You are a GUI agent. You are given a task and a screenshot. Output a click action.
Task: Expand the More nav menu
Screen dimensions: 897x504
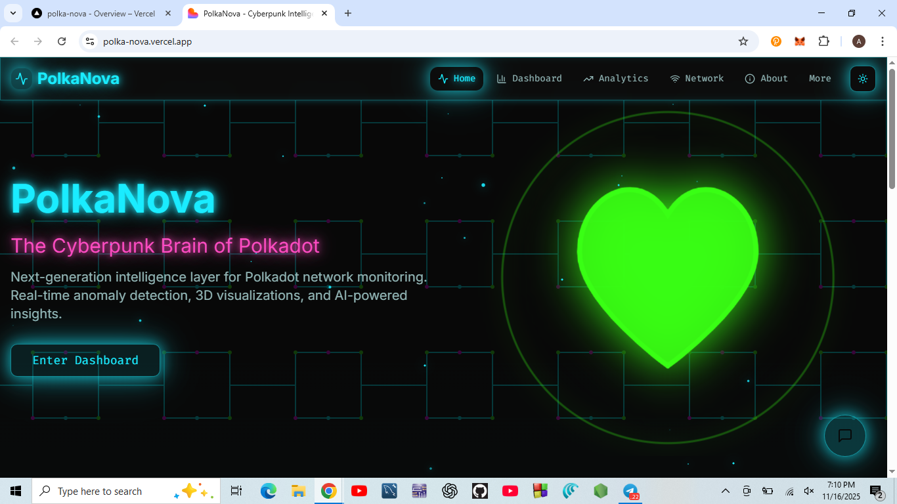pyautogui.click(x=820, y=79)
